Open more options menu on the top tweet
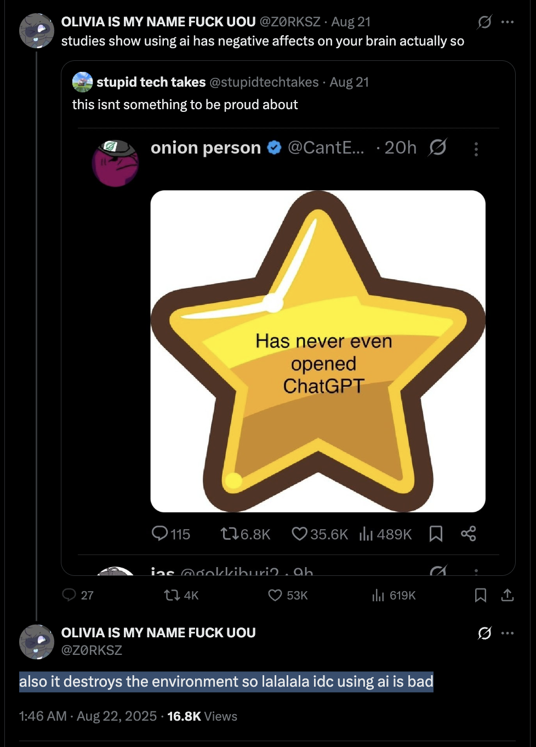 [508, 21]
